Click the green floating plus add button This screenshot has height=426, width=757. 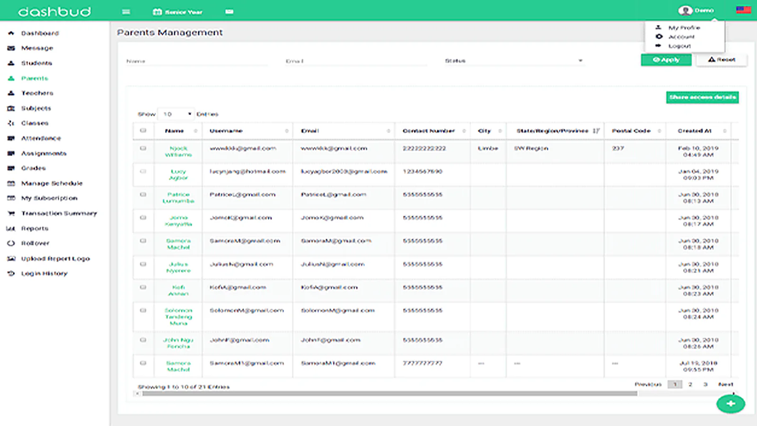(731, 403)
